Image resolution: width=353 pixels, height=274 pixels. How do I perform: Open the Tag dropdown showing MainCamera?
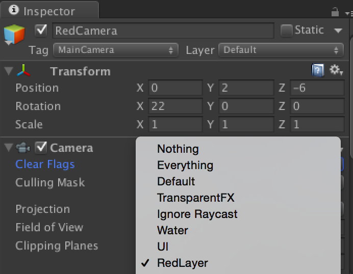(x=116, y=50)
